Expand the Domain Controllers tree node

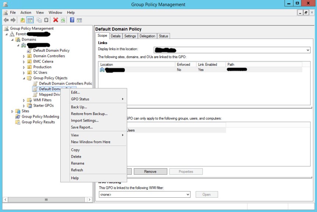click(24, 56)
